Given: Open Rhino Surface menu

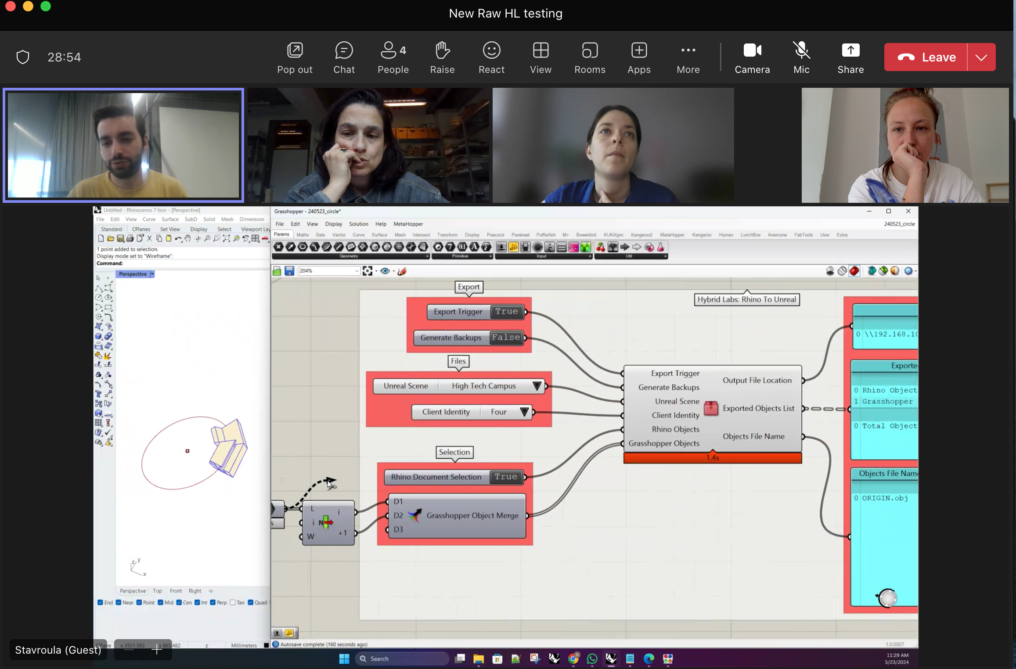Looking at the screenshot, I should coord(170,219).
